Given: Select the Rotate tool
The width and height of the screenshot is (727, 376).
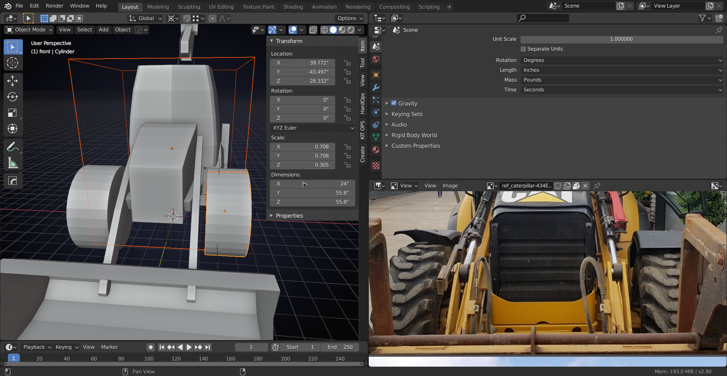Looking at the screenshot, I should pos(12,97).
